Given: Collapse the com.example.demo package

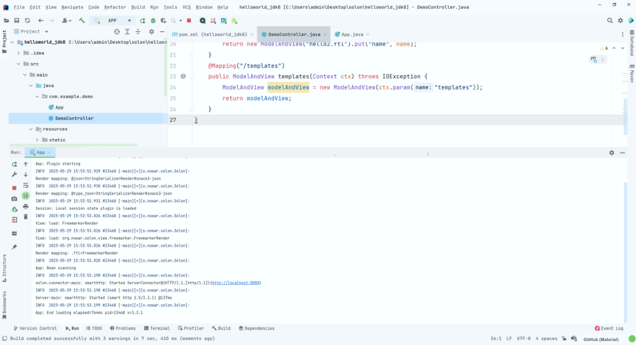Looking at the screenshot, I should pyautogui.click(x=37, y=96).
